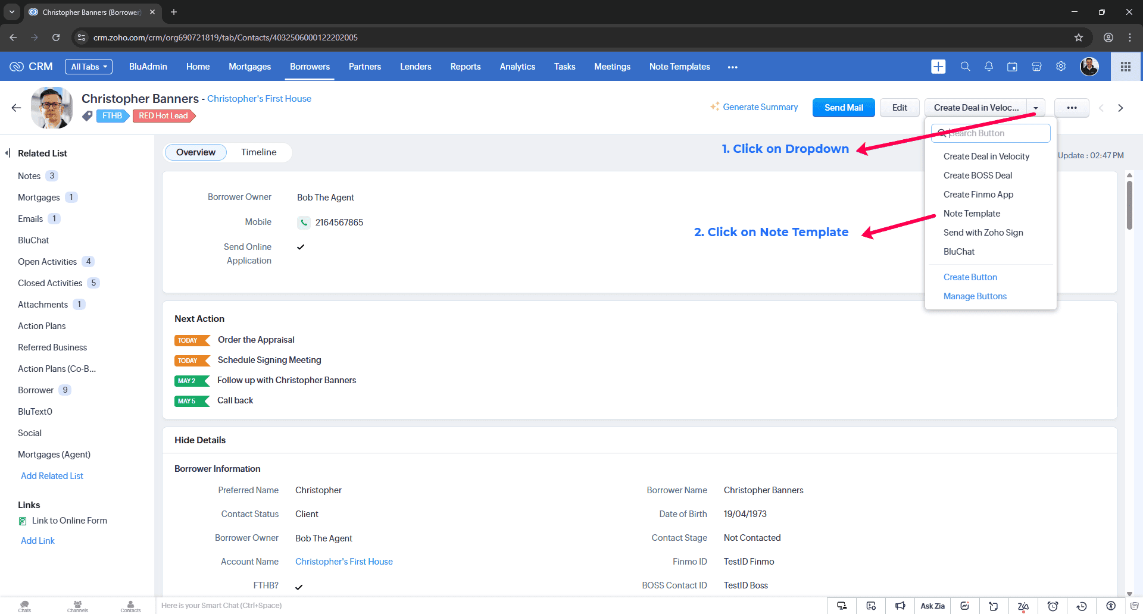
Task: Open the recent items history icon
Action: (1082, 606)
